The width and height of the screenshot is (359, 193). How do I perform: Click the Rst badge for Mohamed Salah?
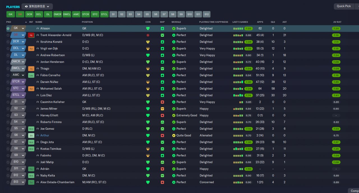coord(31,89)
